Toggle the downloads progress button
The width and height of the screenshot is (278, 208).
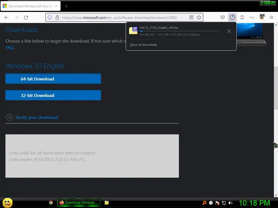point(232,17)
